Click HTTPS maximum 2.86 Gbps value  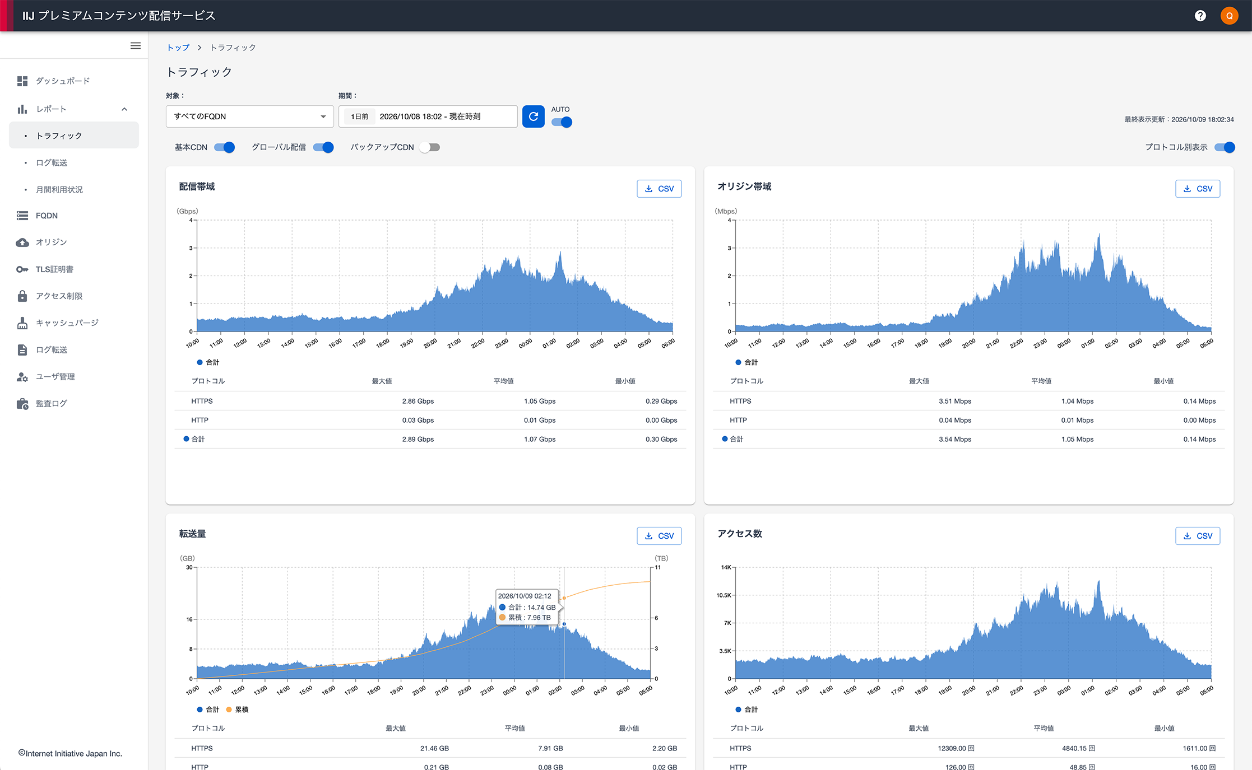pyautogui.click(x=418, y=401)
